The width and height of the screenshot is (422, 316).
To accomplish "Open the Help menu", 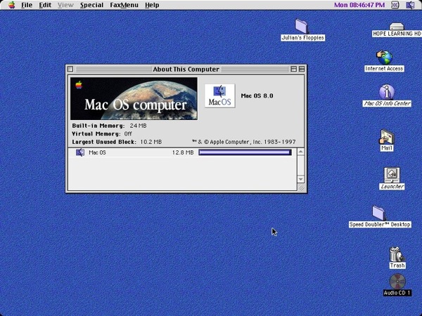I will coord(152,5).
